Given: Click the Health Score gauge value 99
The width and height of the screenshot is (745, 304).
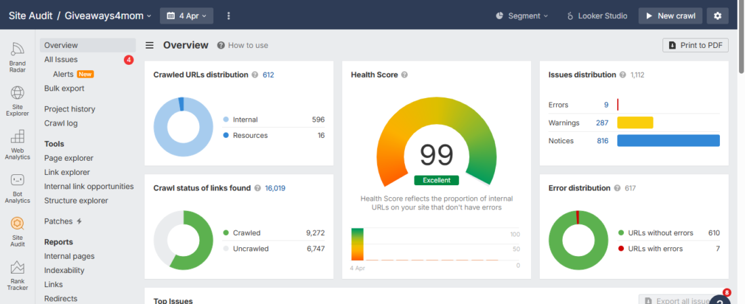Looking at the screenshot, I should [x=436, y=155].
